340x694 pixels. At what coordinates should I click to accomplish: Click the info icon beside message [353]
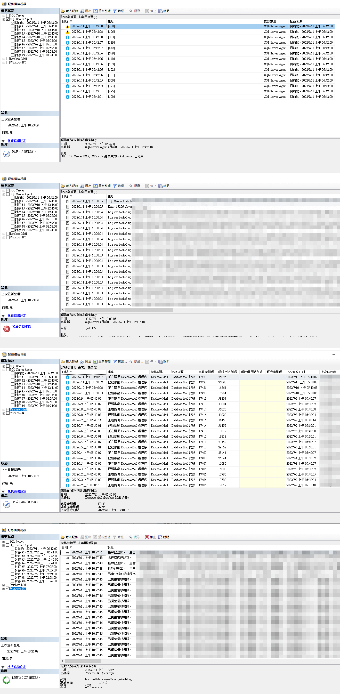click(x=67, y=37)
